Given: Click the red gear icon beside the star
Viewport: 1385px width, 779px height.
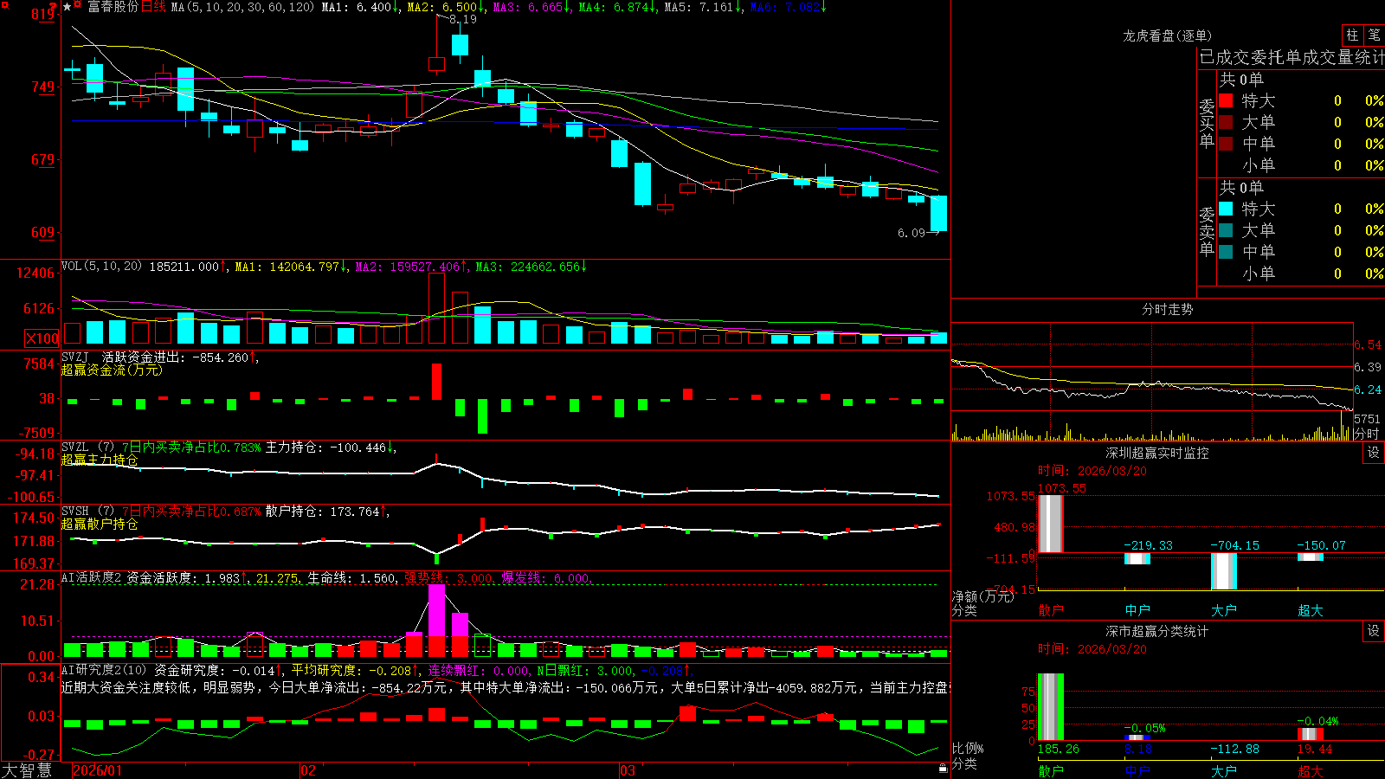Looking at the screenshot, I should click(78, 6).
